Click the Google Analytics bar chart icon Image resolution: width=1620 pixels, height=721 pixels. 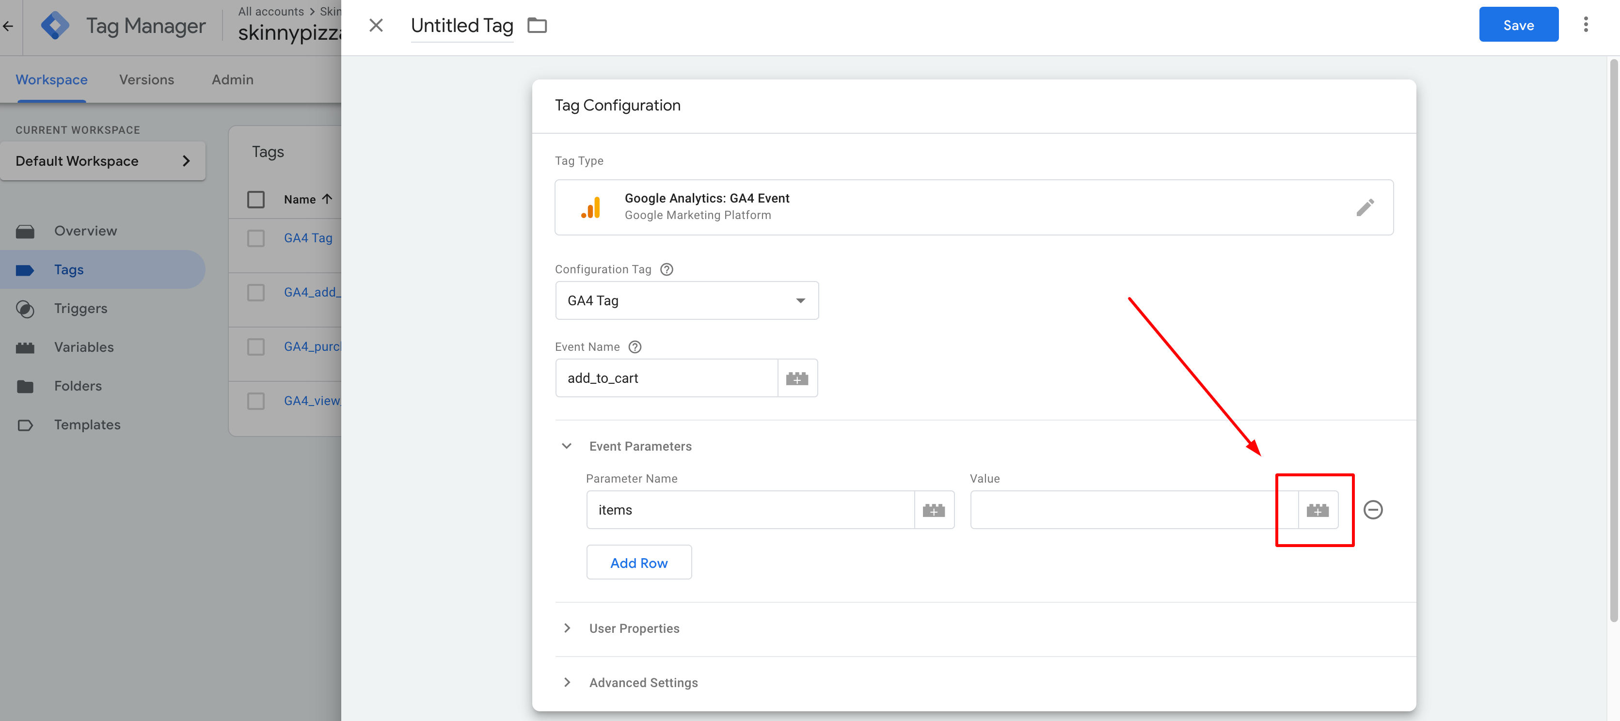(x=590, y=207)
